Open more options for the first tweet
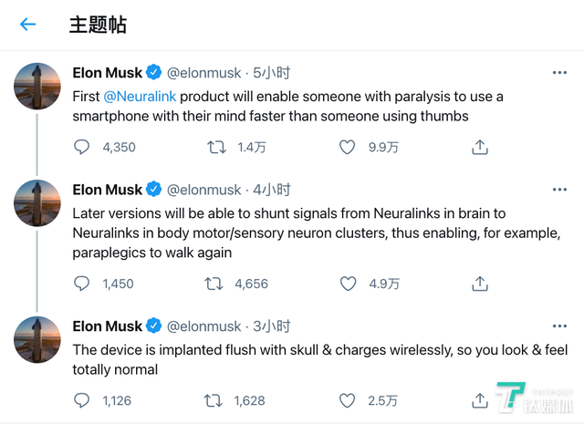Screen dimensions: 584x424 click(x=559, y=72)
